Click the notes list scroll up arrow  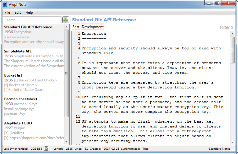click(67, 27)
